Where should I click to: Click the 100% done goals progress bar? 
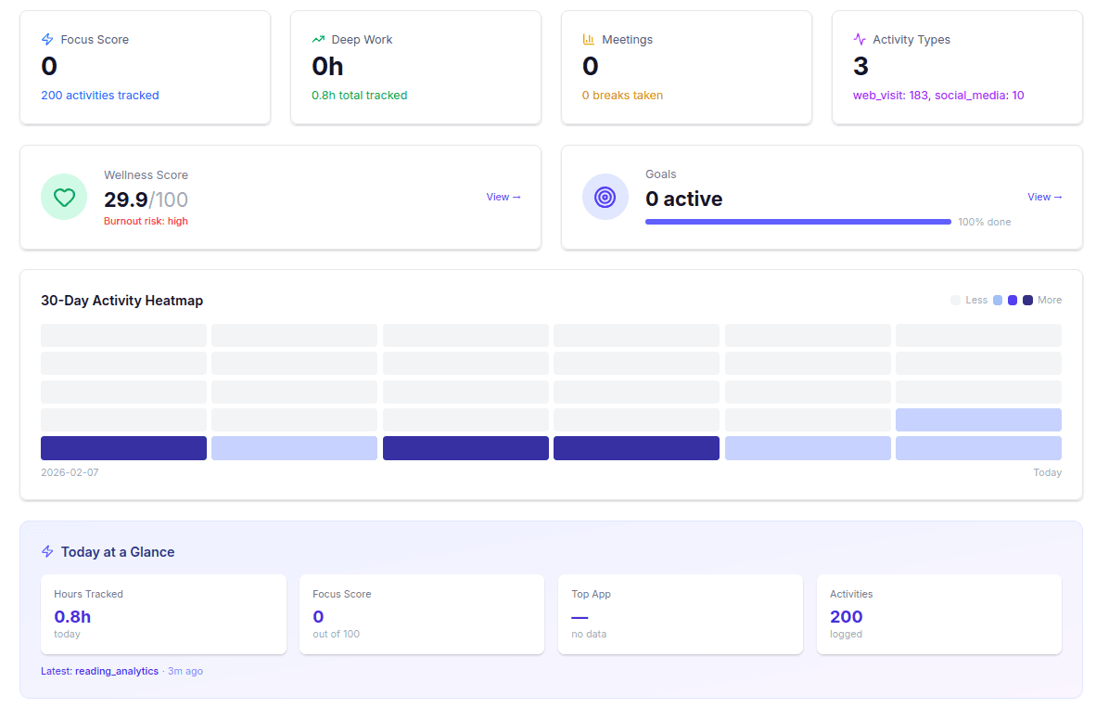point(798,221)
